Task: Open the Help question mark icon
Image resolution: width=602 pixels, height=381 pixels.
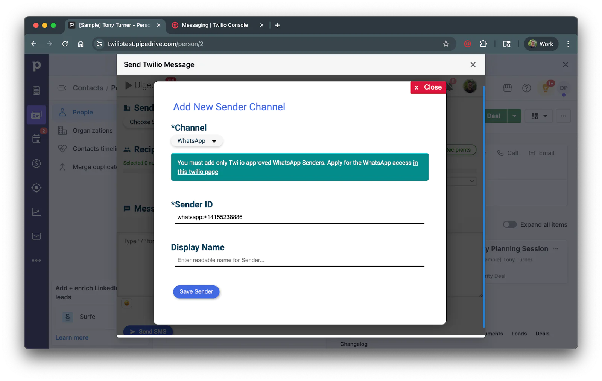Action: 526,88
